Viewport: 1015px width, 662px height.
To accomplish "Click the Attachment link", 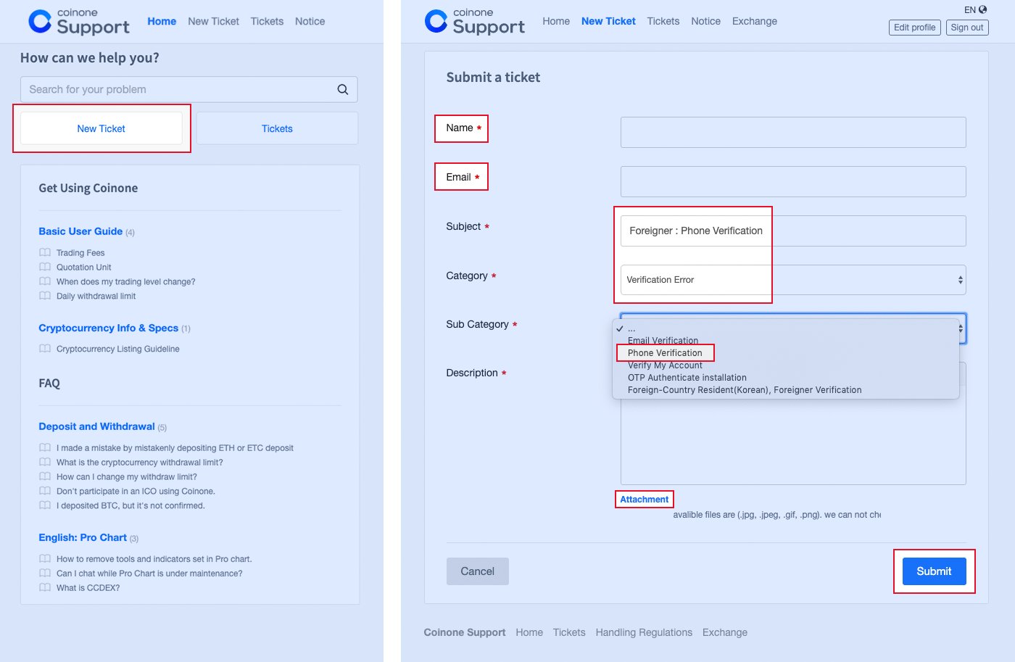I will (x=644, y=499).
